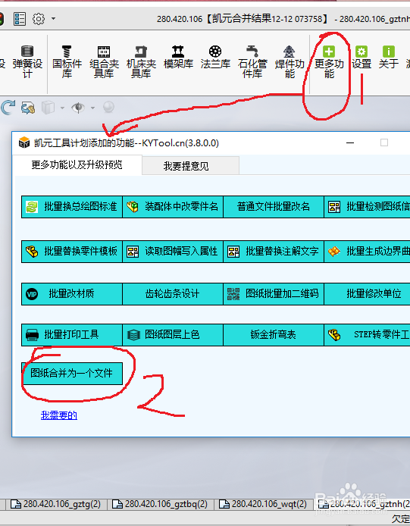Screen dimensions: 410x526
Task: Open the 焊件功能 weldment functions
Action: coord(290,61)
